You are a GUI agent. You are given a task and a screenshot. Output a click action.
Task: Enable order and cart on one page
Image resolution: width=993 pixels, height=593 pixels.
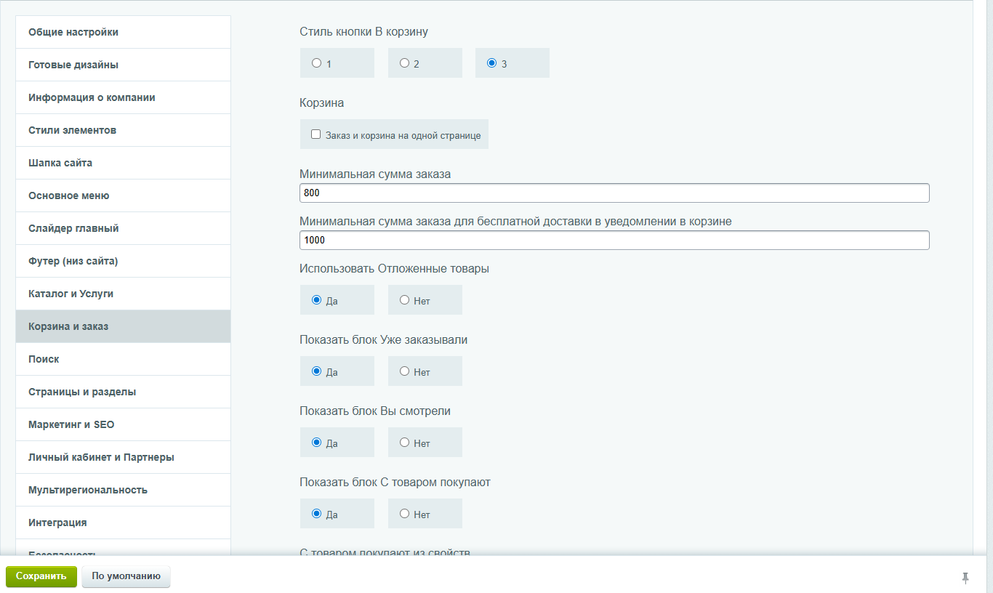(316, 134)
